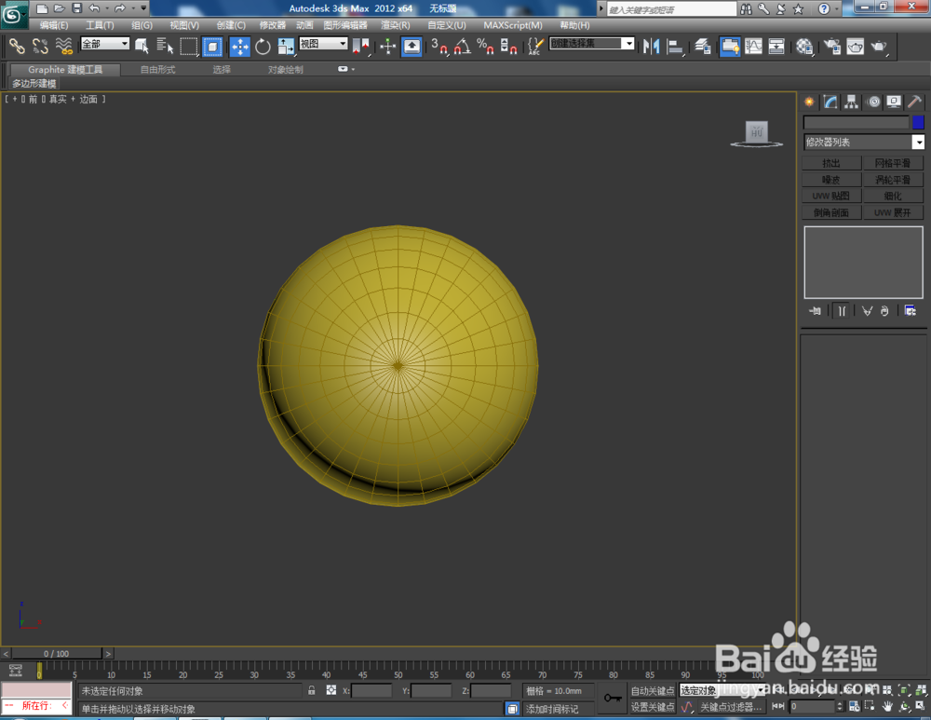Click Use Pivot Point Center icon
Viewport: 931px width, 720px height.
(x=360, y=46)
